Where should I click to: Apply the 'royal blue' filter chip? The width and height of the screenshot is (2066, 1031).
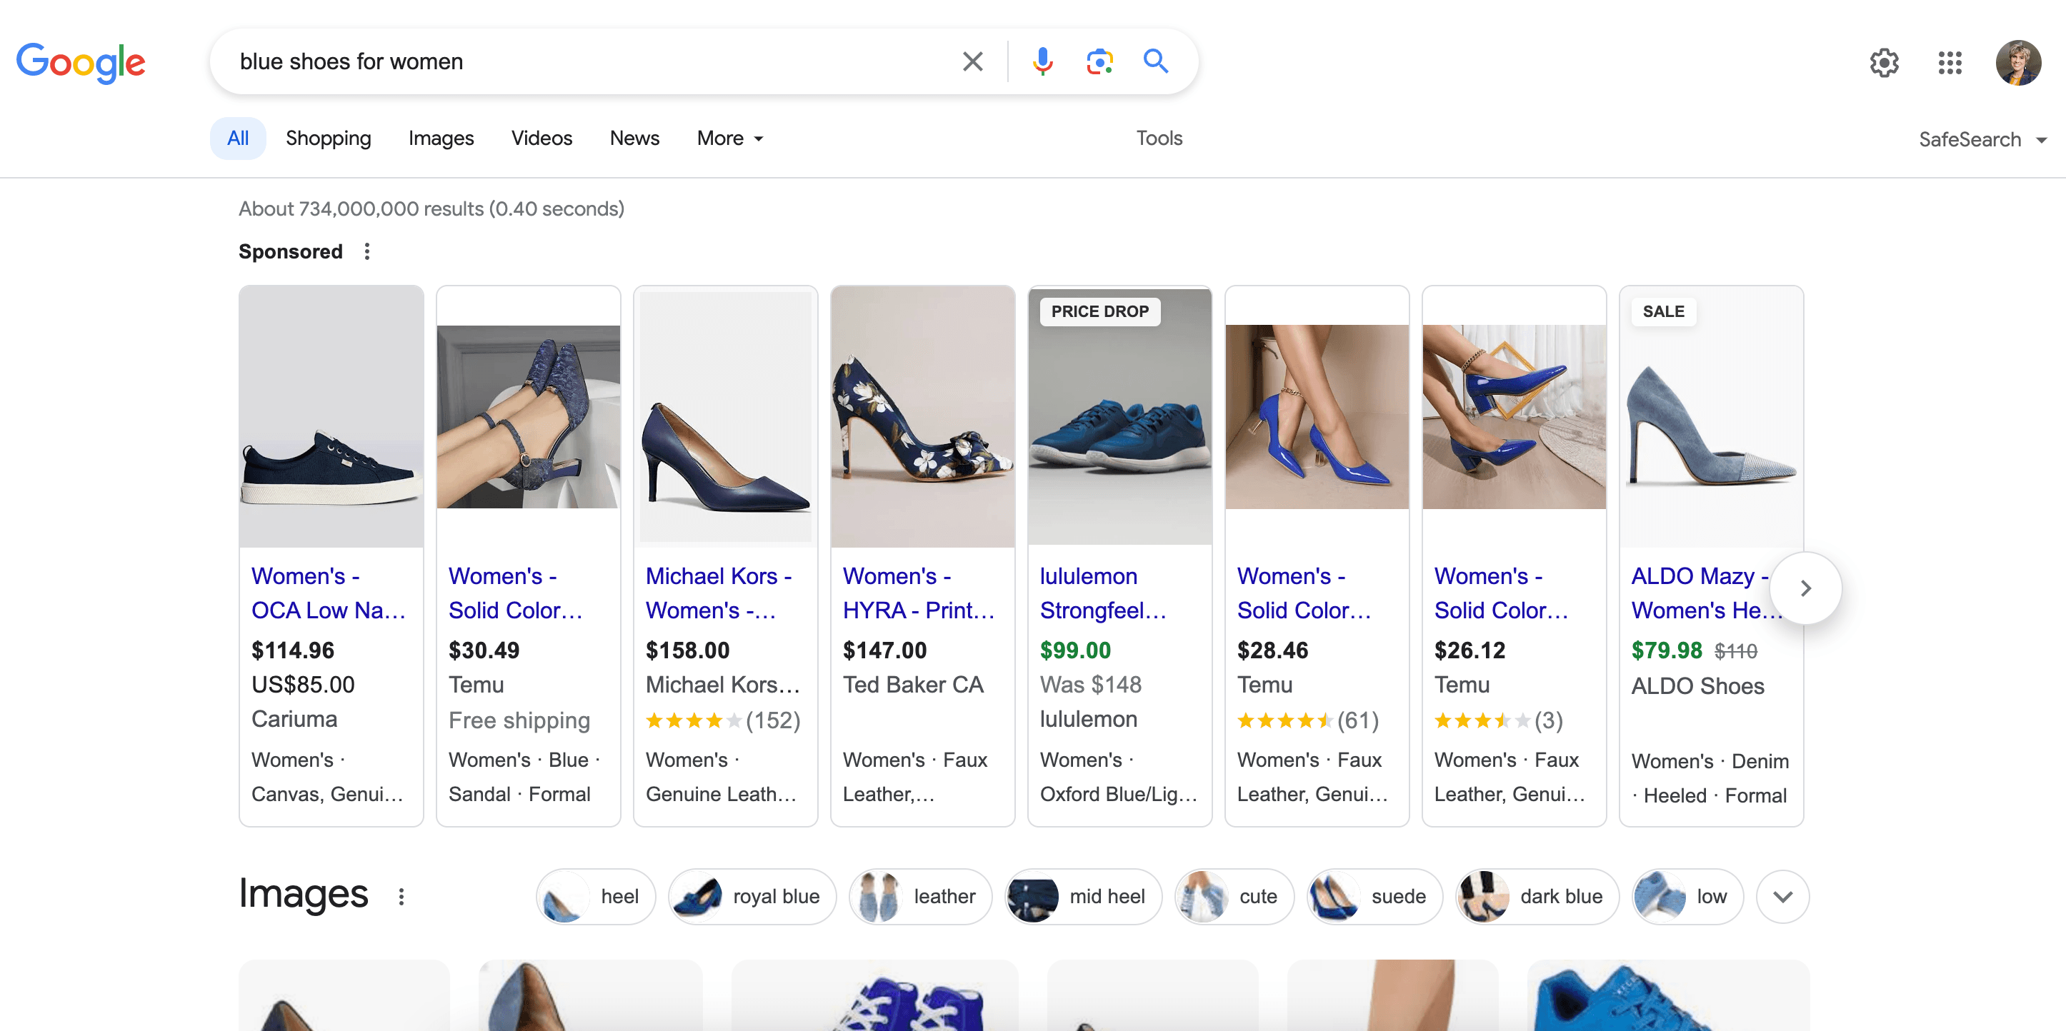(x=752, y=896)
